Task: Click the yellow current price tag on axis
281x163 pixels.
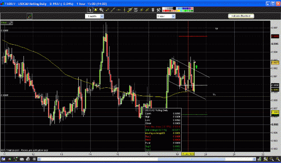Action: 275,63
